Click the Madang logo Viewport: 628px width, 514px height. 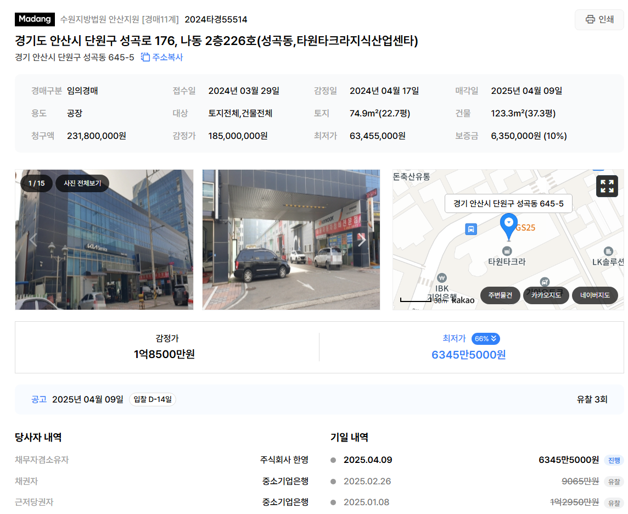point(35,19)
